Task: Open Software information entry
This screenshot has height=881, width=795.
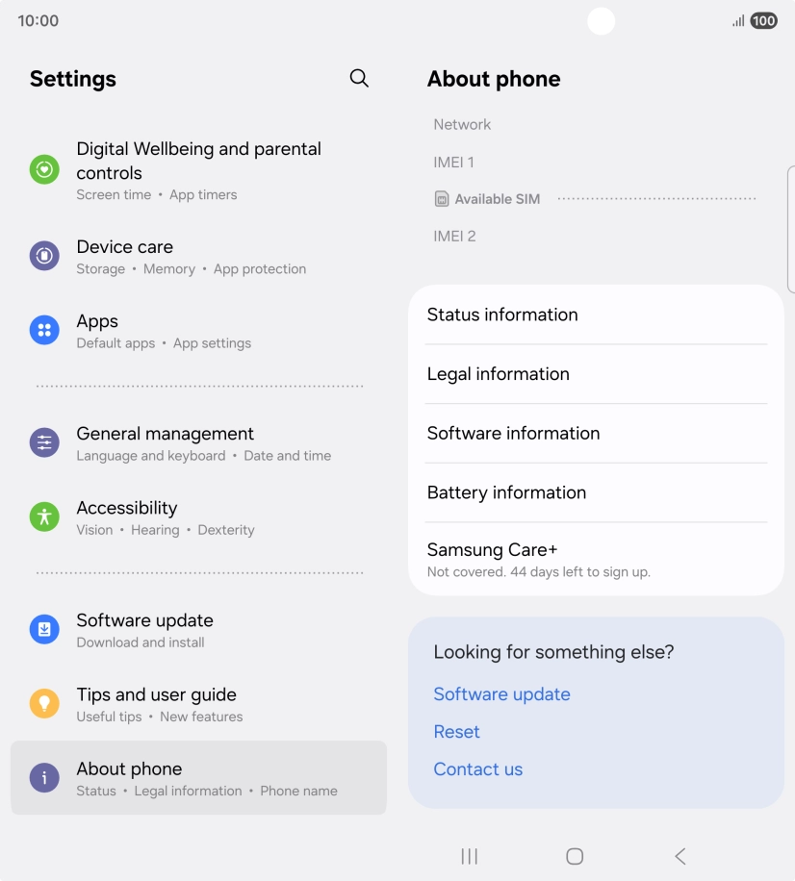Action: tap(596, 433)
